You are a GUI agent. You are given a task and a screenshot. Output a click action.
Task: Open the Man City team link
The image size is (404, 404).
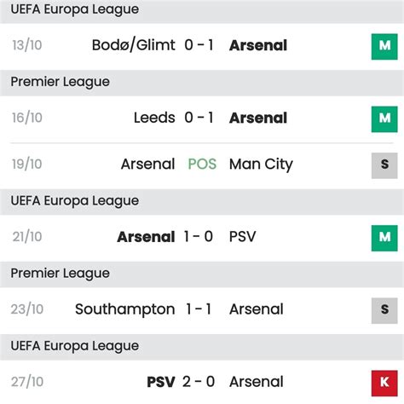tap(261, 164)
